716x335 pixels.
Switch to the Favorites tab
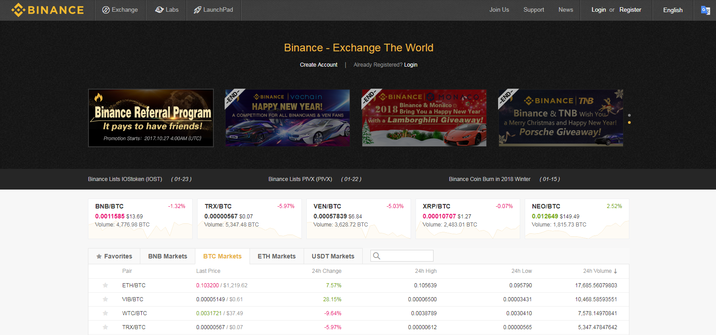pos(114,256)
